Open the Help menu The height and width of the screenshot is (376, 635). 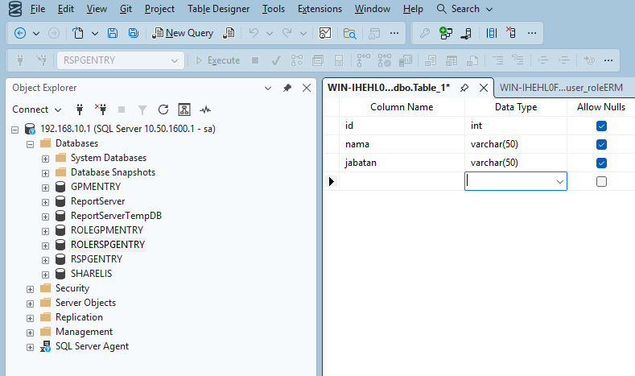click(413, 9)
